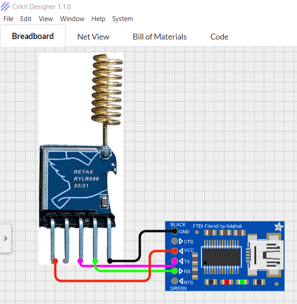297x304 pixels.
Task: Click the unconnected gray pin on RYLR998
Action: click(66, 261)
